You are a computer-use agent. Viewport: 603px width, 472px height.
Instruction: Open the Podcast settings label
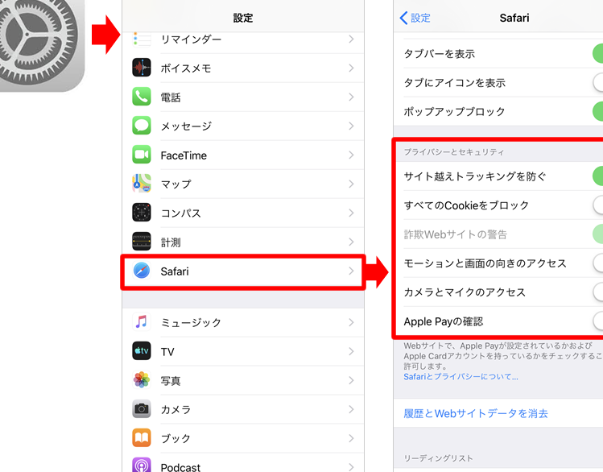180,467
